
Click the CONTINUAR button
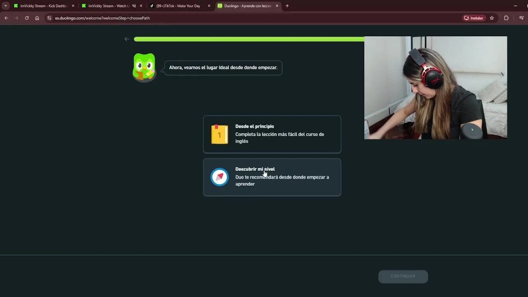click(403, 276)
